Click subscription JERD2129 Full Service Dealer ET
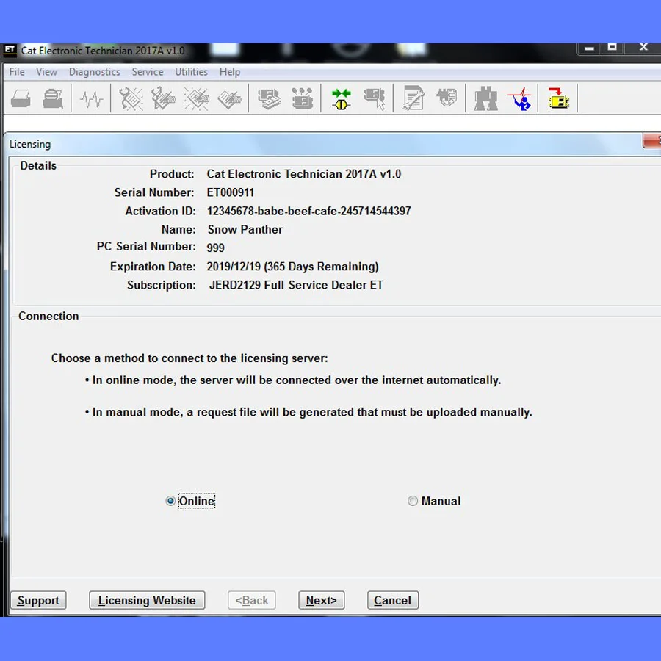The height and width of the screenshot is (661, 661). tap(296, 285)
